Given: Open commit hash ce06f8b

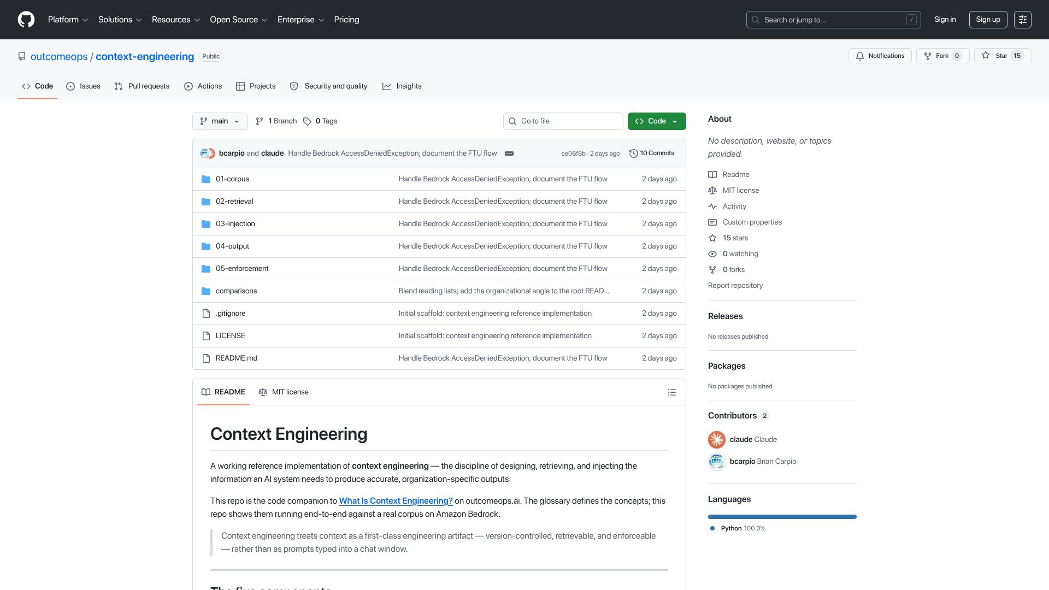Looking at the screenshot, I should [x=573, y=154].
